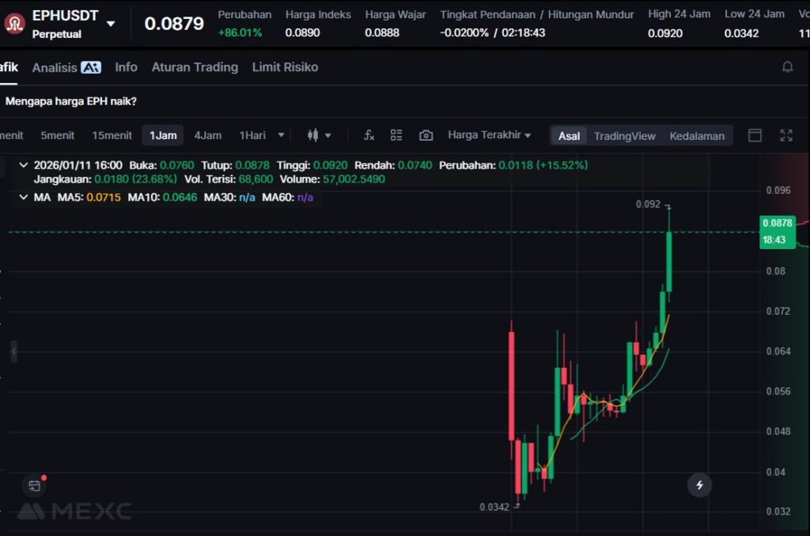Open the calendar icon with red dot
Image resolution: width=810 pixels, height=536 pixels.
point(34,485)
